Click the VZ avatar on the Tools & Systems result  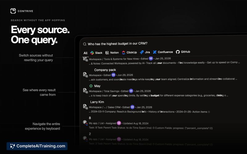coord(151,59)
